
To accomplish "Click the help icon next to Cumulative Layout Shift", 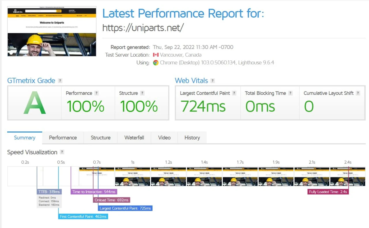I will click(358, 93).
